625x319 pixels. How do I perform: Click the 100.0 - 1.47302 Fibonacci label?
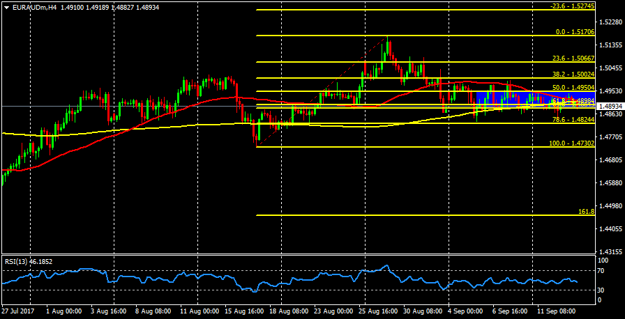(x=571, y=143)
